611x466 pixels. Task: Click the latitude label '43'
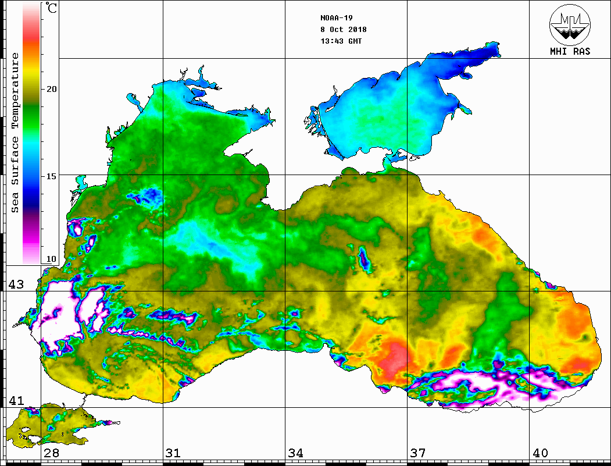point(16,284)
